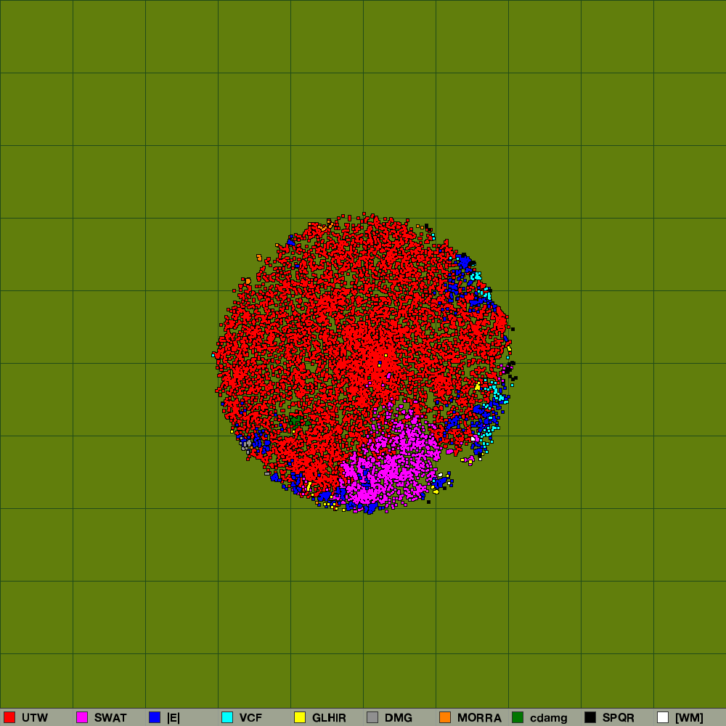Screen dimensions: 726x726
Task: Click the gray DMG legend swatch
Action: (372, 717)
